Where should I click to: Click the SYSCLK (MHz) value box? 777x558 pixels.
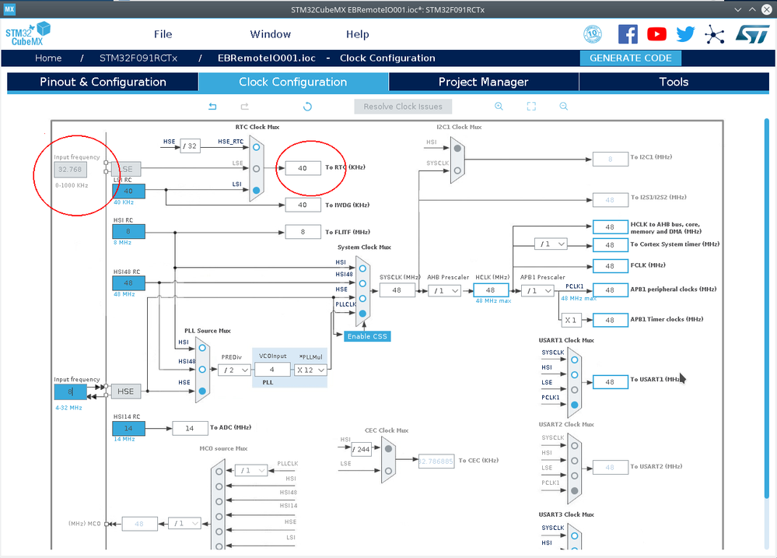(x=397, y=290)
